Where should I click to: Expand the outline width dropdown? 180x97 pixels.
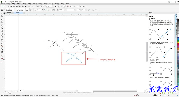coord(65,10)
